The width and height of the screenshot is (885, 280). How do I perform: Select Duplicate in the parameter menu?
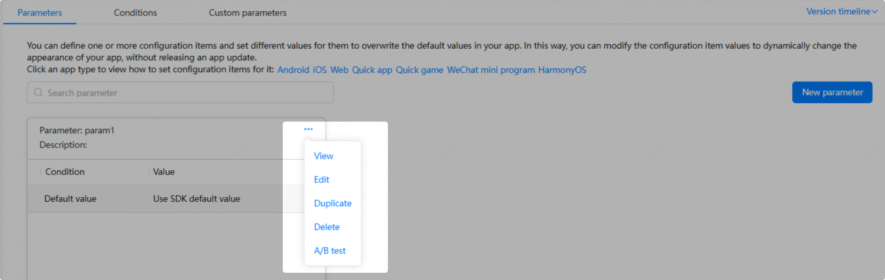(x=333, y=203)
